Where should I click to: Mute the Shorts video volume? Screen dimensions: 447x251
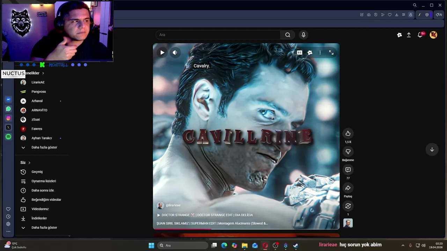pos(175,53)
